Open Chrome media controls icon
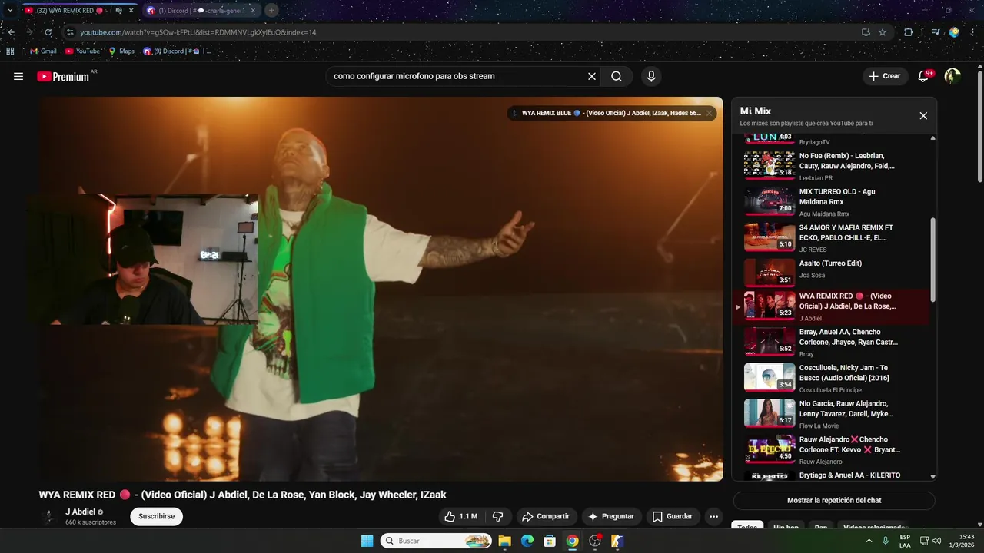This screenshot has width=984, height=553. click(x=936, y=32)
